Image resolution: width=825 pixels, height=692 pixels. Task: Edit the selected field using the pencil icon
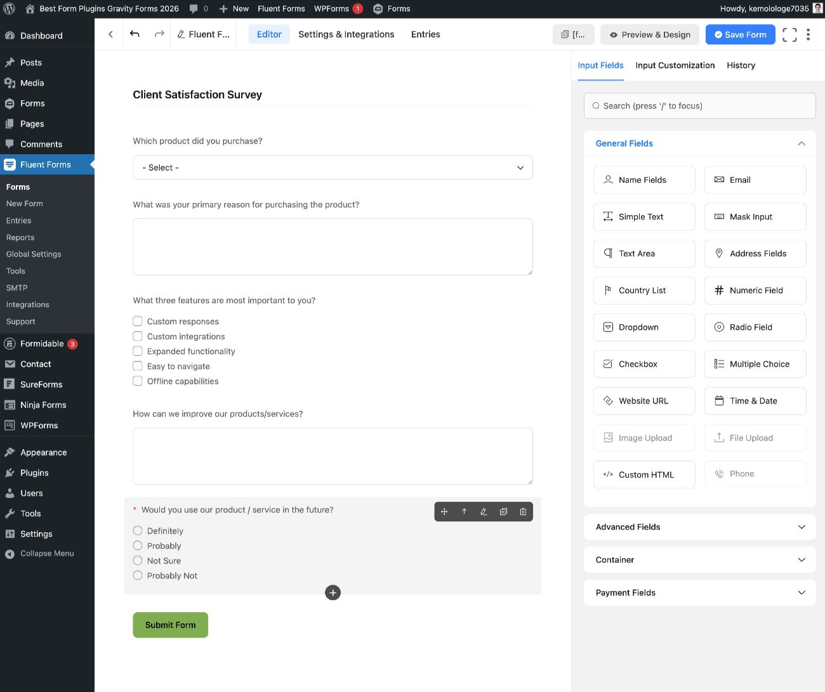pyautogui.click(x=484, y=511)
